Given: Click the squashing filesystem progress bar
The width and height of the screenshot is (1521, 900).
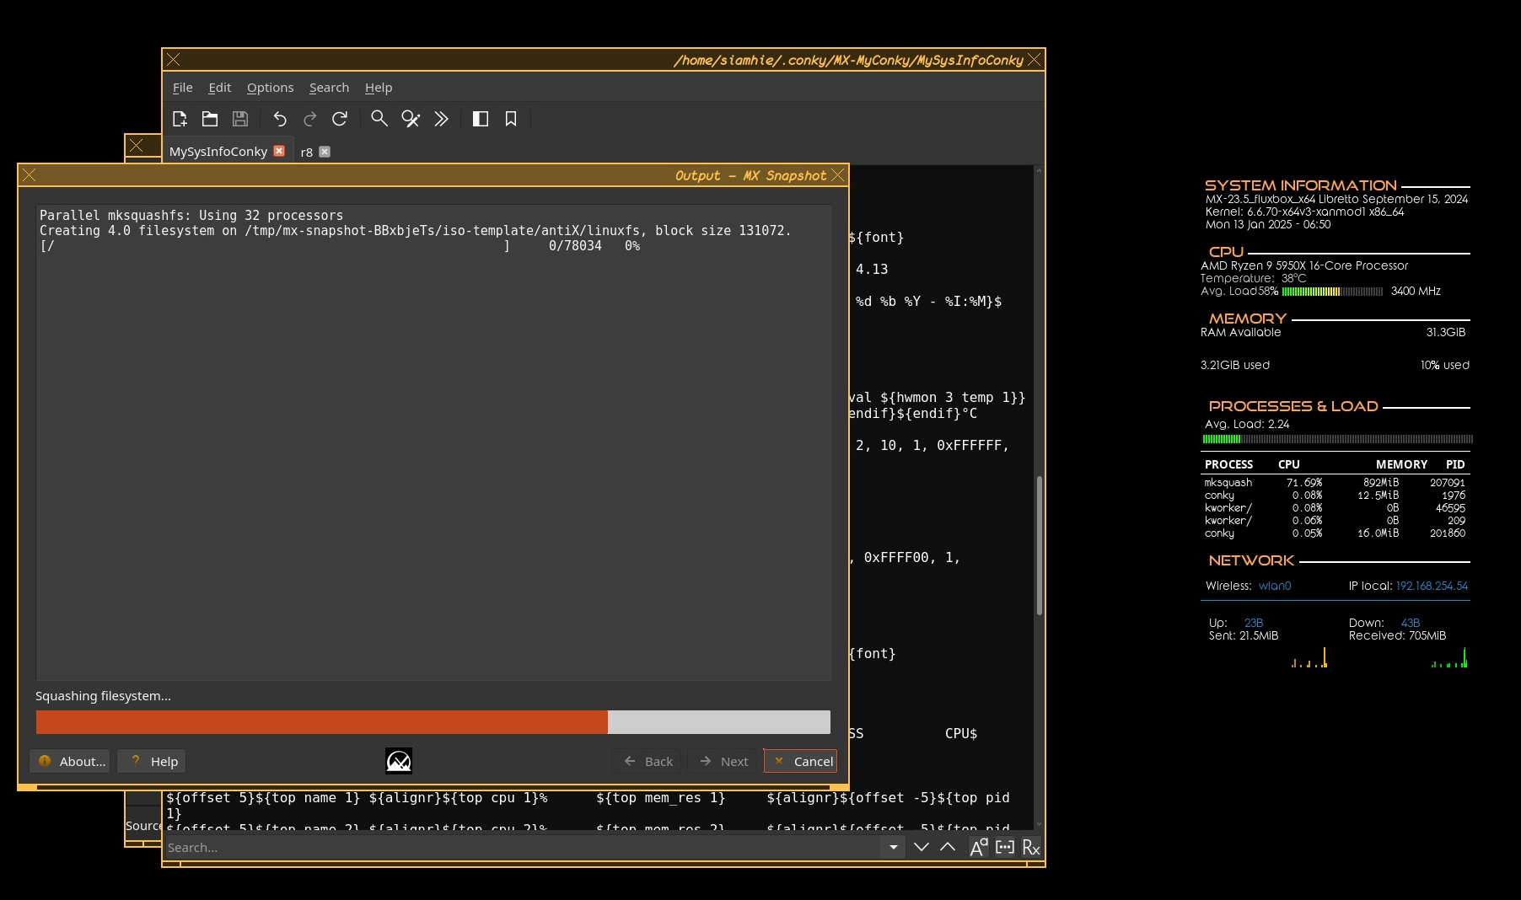Looking at the screenshot, I should coord(433,722).
